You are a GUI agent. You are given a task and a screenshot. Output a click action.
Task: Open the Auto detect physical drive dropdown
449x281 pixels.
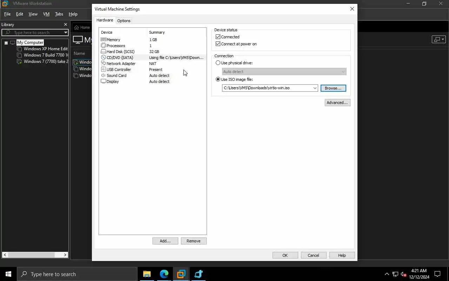pos(284,72)
